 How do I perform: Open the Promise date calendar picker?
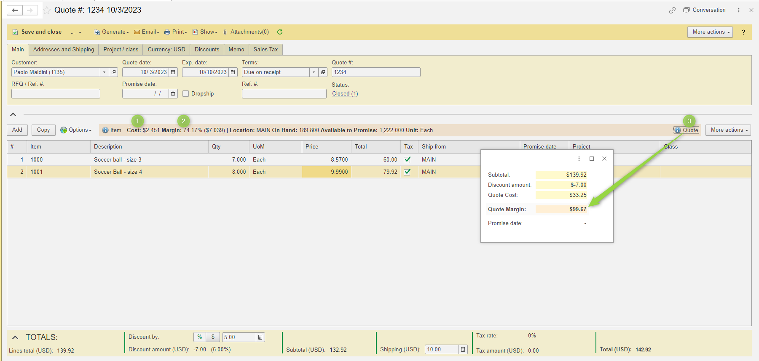click(173, 93)
